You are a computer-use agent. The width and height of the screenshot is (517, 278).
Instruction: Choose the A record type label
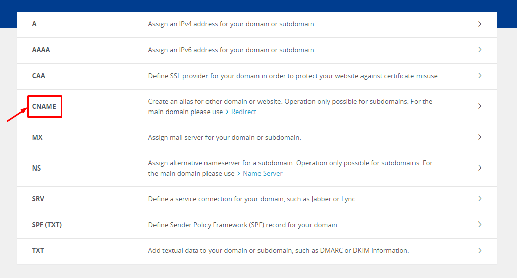coord(34,24)
